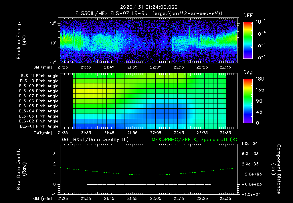
Task: Select the ELS-02 Pitch Angle row label
Action: click(39, 121)
